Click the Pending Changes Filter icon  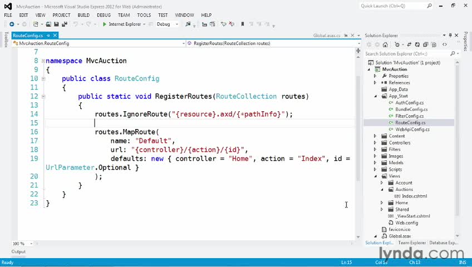[x=397, y=44]
